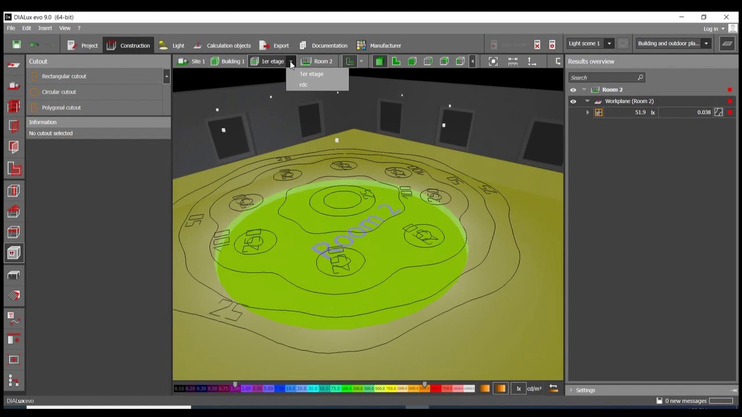Toggle visibility eye for Workplane (Room 2)
The image size is (742, 417).
point(573,101)
